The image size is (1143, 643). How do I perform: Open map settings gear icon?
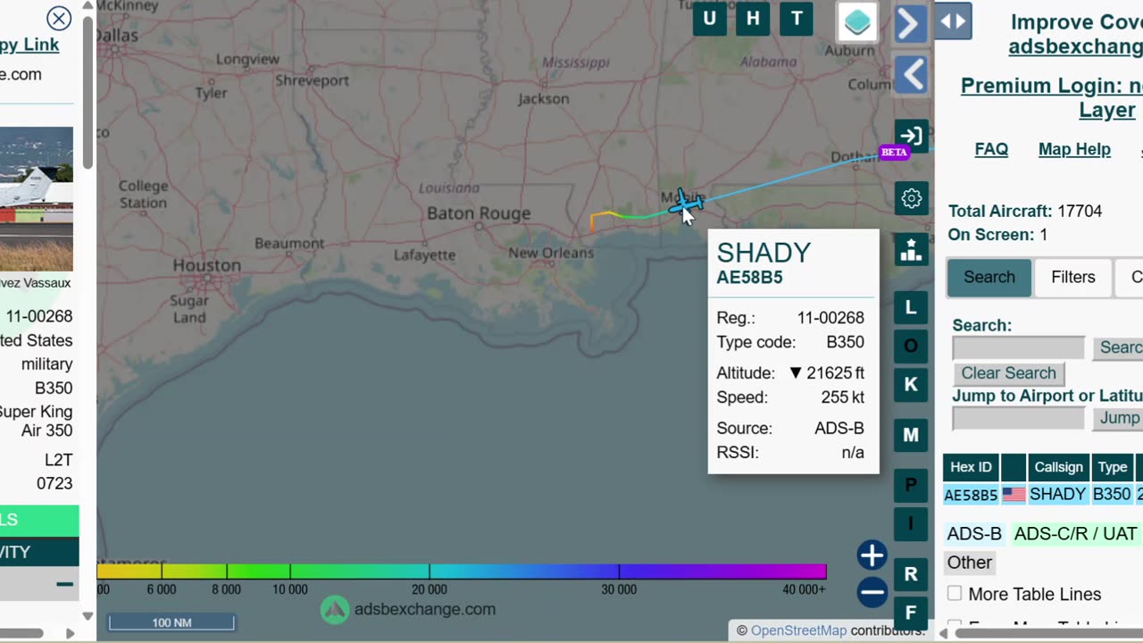click(911, 198)
